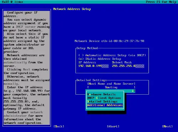This screenshot has width=178, height=132.
Task: Choose Hardware Details from the menu
Action: click(101, 94)
